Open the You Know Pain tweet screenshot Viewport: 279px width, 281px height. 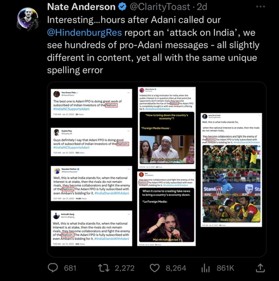point(91,104)
